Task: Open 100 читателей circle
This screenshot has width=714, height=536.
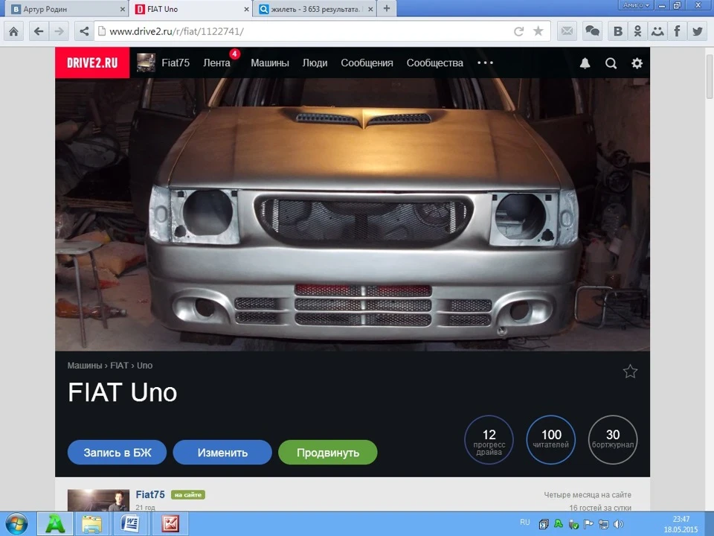Action: 551,440
